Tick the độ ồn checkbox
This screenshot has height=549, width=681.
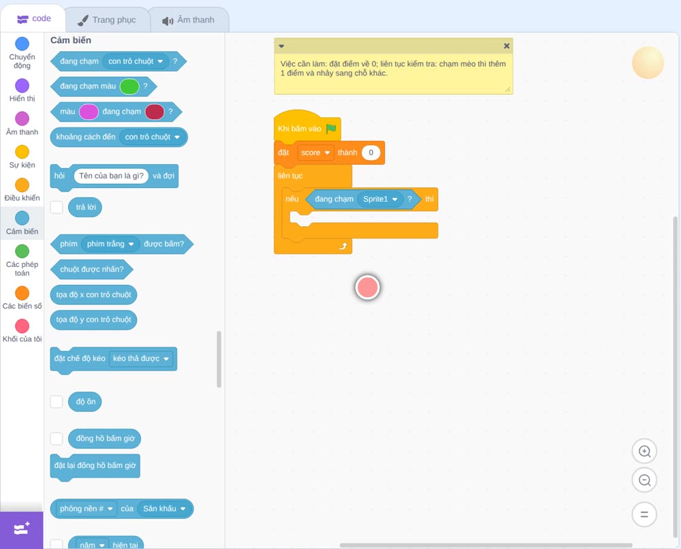(x=57, y=401)
